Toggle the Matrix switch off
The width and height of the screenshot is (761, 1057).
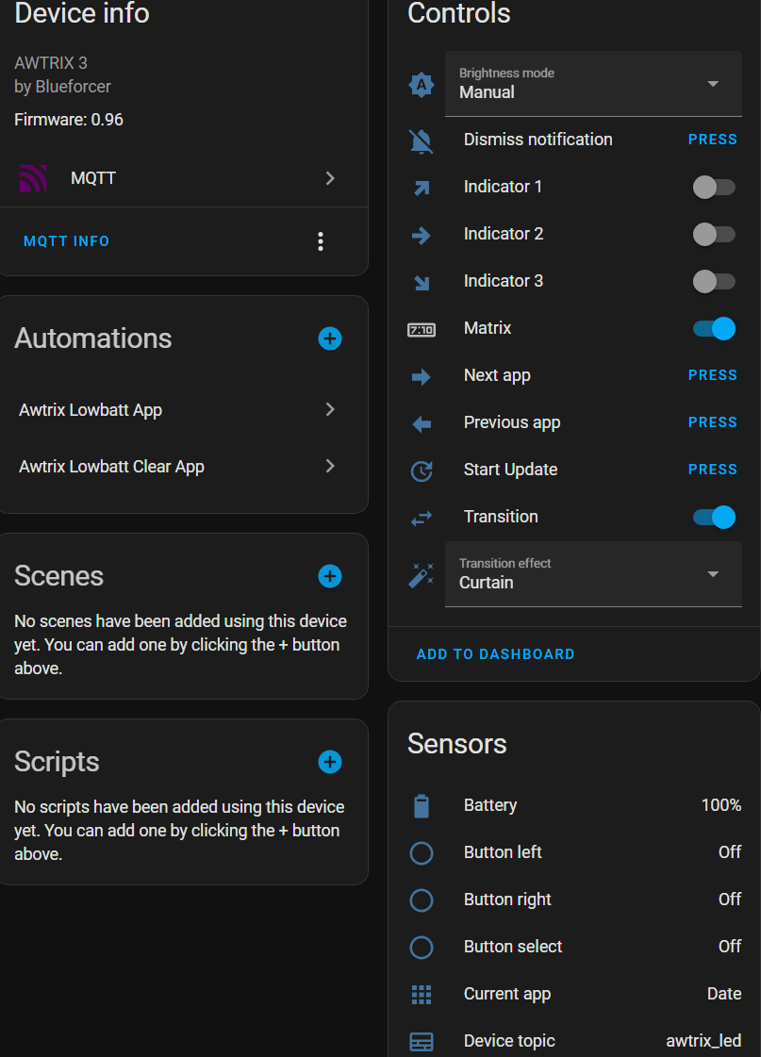(713, 328)
